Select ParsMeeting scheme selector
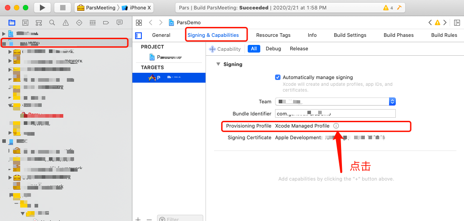 point(96,8)
